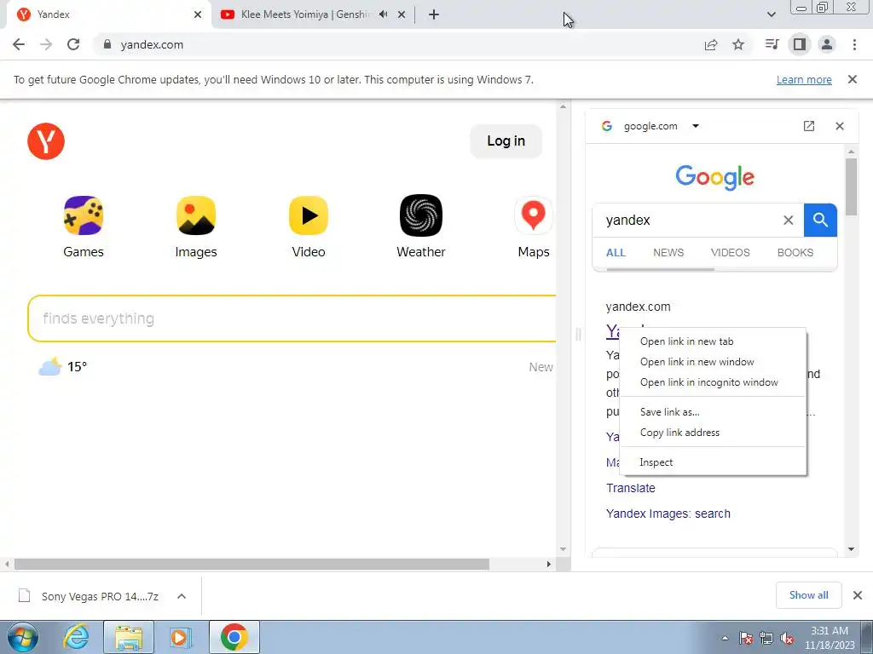Click the side panel vertical scrollbar thumb
Image resolution: width=873 pixels, height=654 pixels.
851,186
